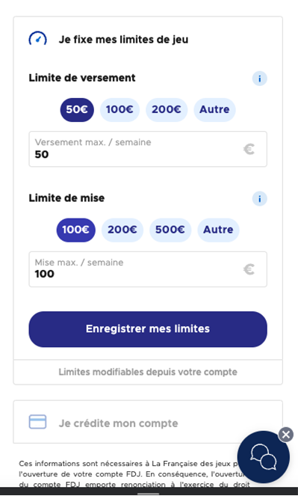Choose Autre for deposit limit
Image resolution: width=298 pixels, height=496 pixels.
214,110
